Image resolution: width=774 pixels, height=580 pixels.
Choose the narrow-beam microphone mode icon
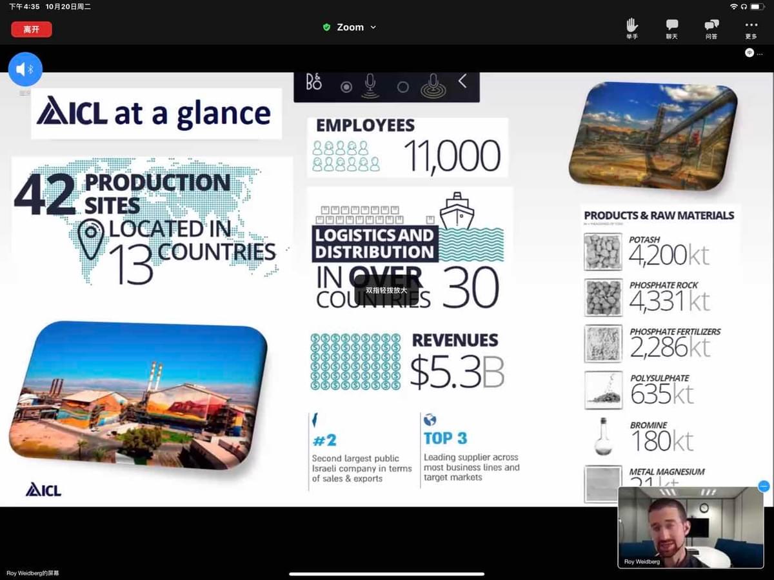370,86
